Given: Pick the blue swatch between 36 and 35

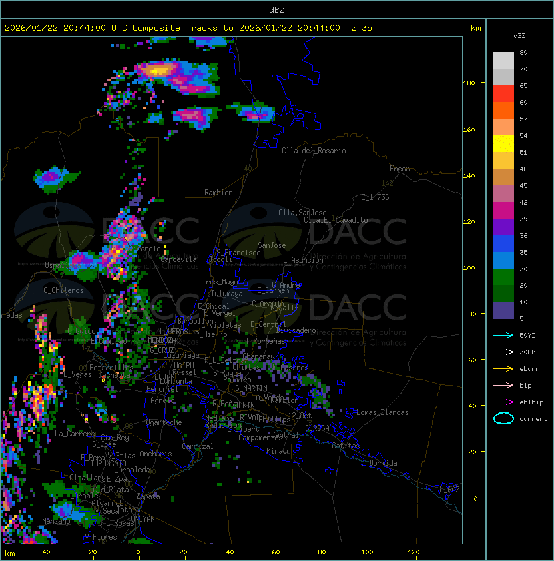Looking at the screenshot, I should click(503, 244).
